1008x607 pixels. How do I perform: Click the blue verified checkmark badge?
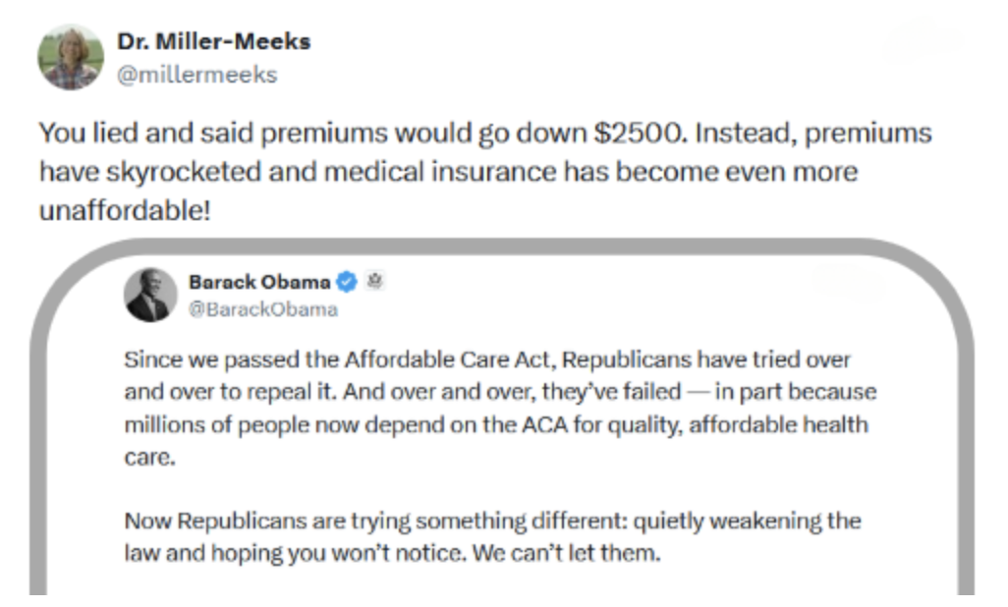[x=347, y=282]
